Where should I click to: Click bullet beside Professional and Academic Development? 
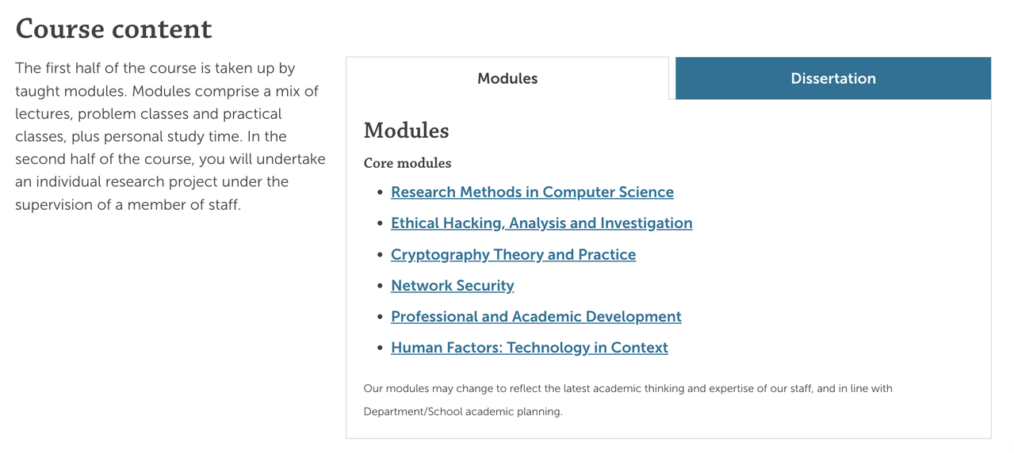[x=381, y=317]
